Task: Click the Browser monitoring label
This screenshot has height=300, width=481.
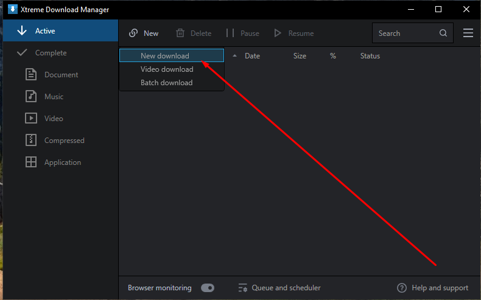Action: point(160,288)
